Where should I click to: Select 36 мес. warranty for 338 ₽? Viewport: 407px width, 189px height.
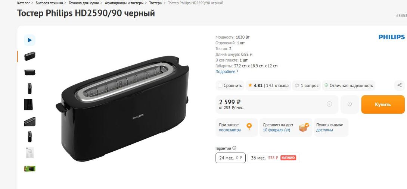coord(274,158)
